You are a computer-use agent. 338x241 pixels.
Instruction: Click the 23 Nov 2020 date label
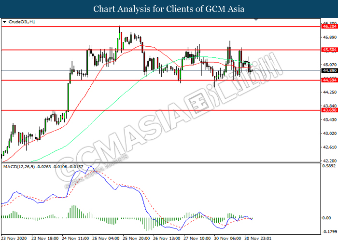coord(15,237)
